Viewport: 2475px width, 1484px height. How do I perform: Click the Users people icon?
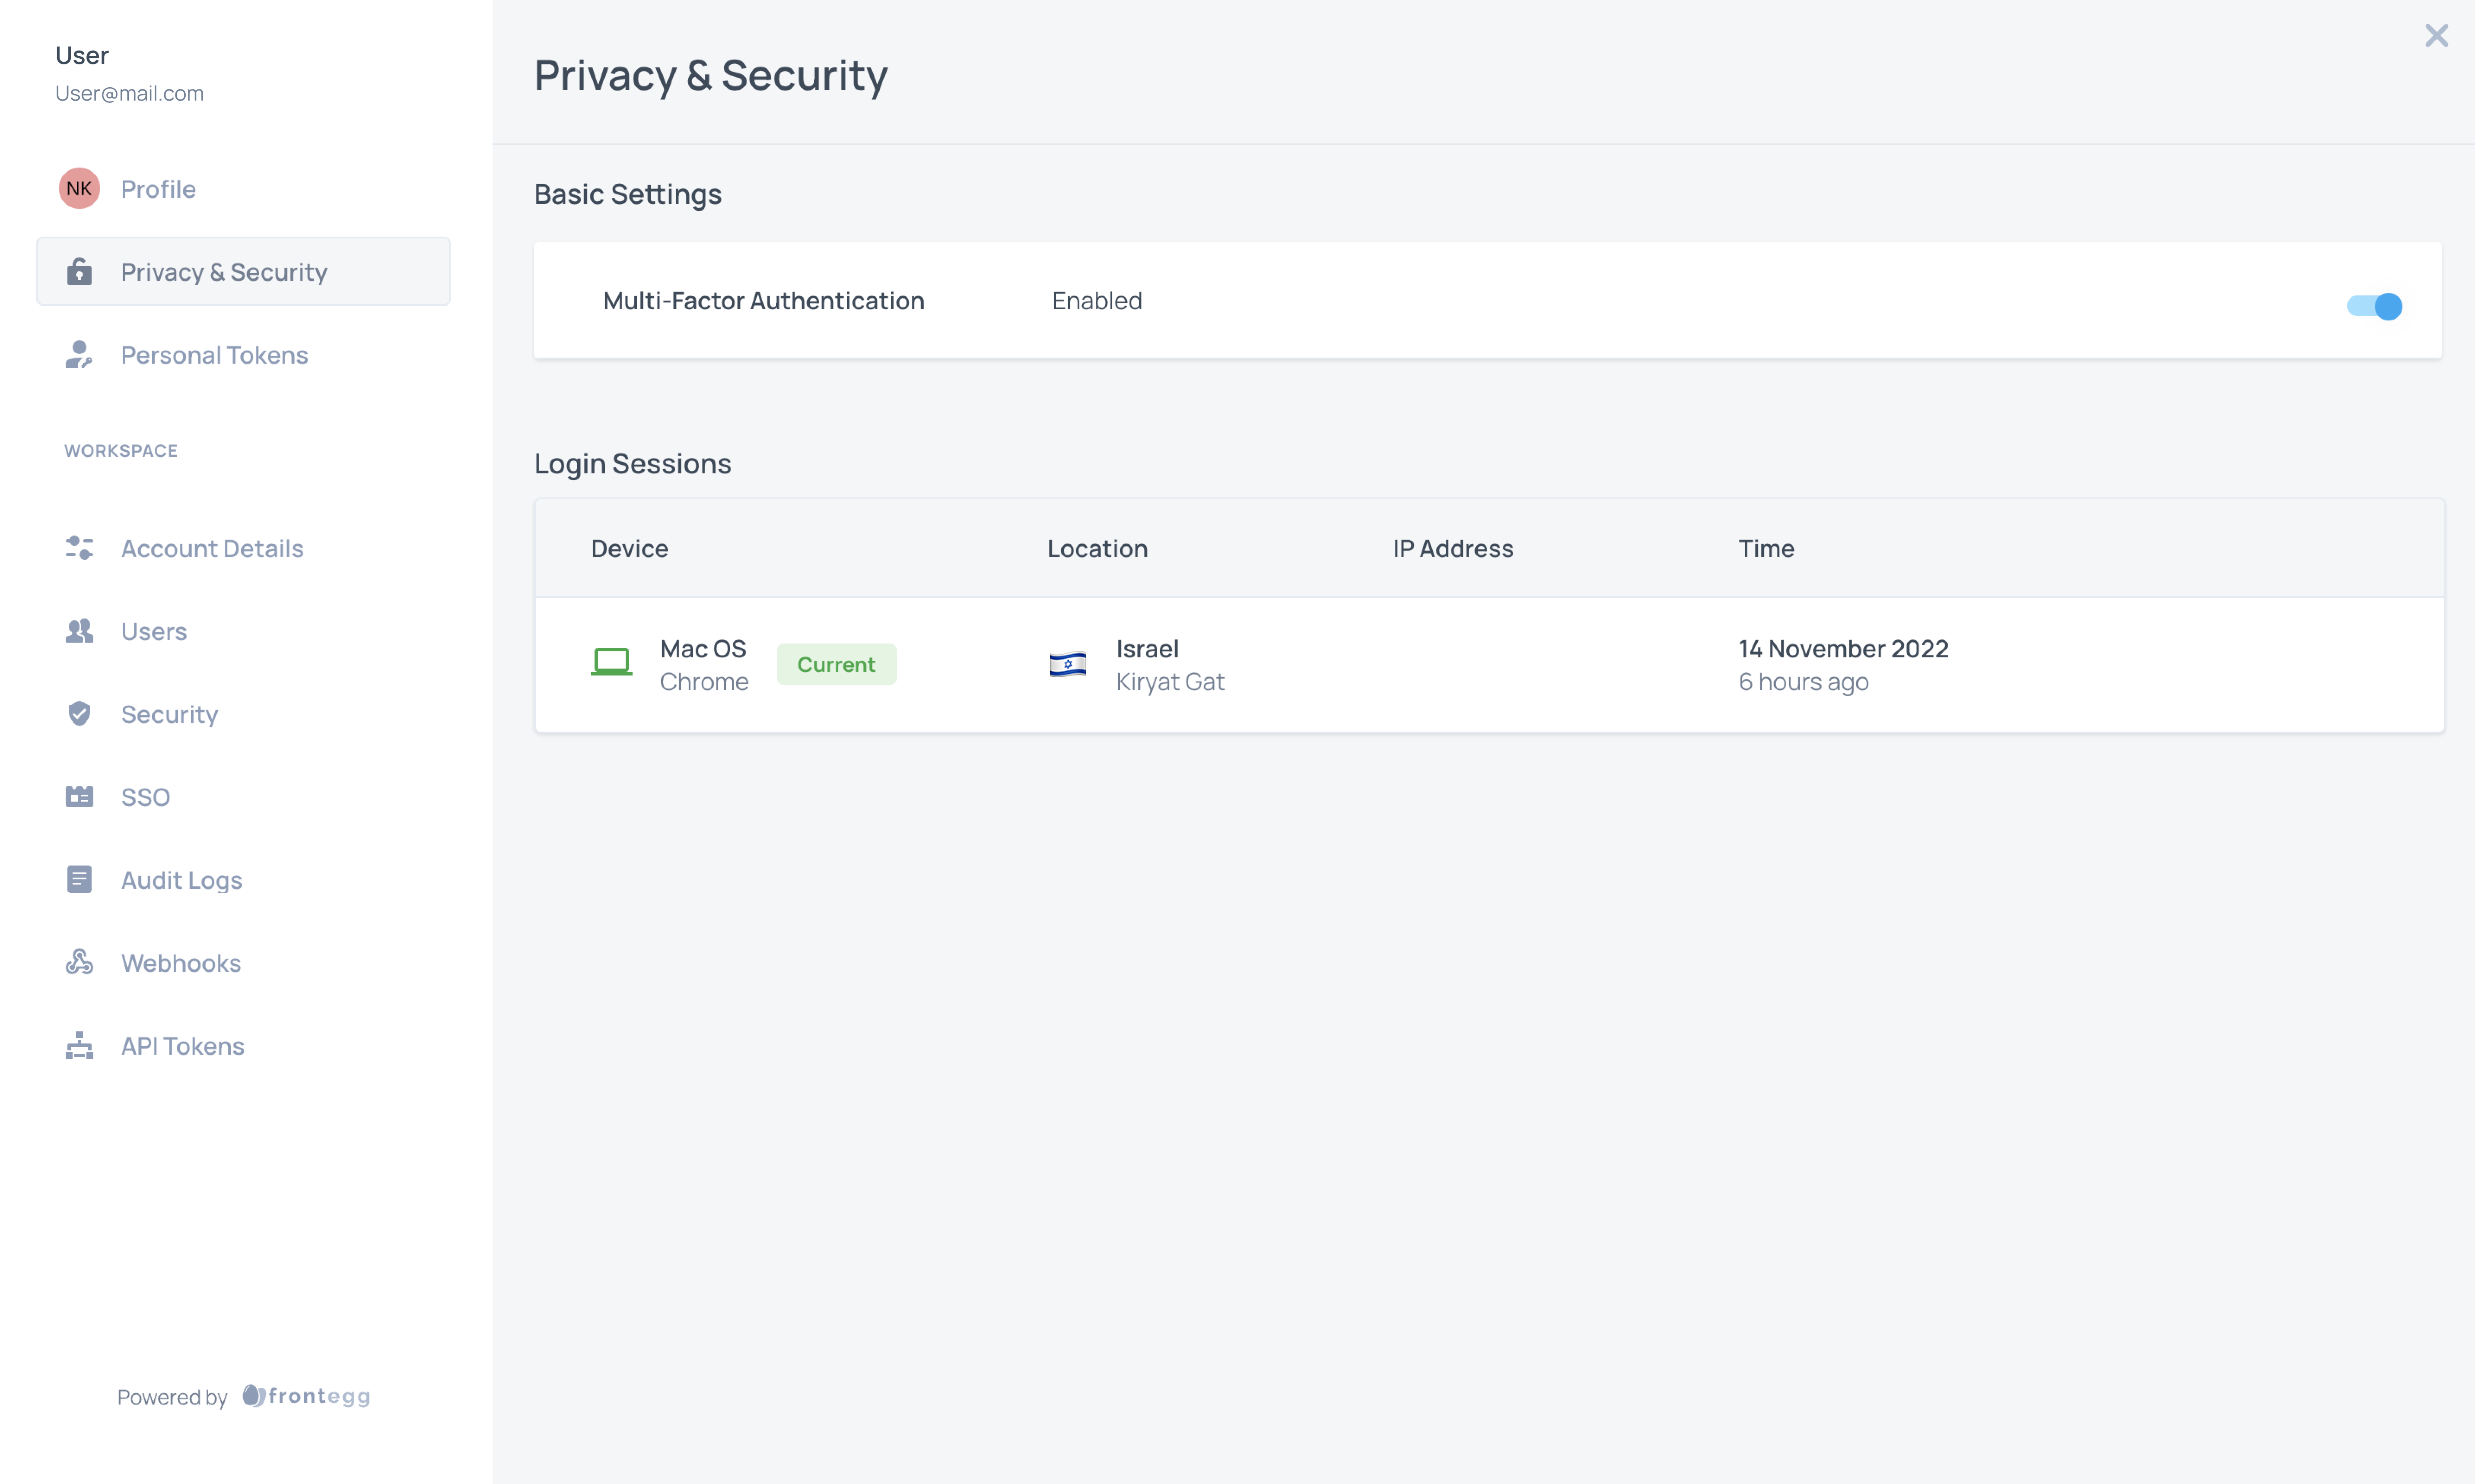tap(78, 631)
